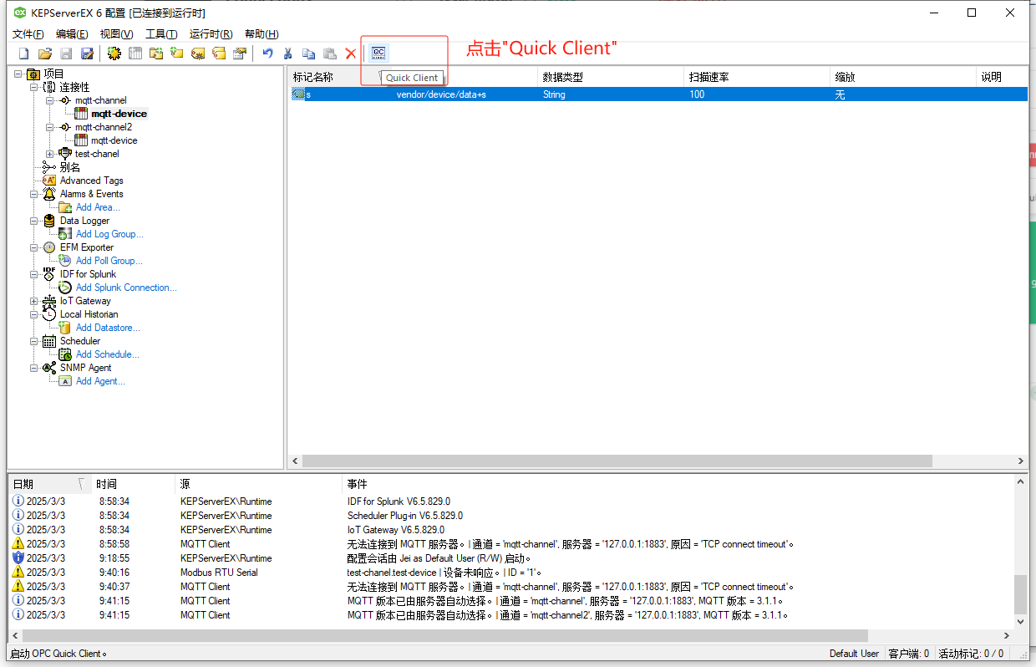Viewport: 1036px width, 667px height.
Task: Click the test-chanel channel icon
Action: (x=65, y=154)
